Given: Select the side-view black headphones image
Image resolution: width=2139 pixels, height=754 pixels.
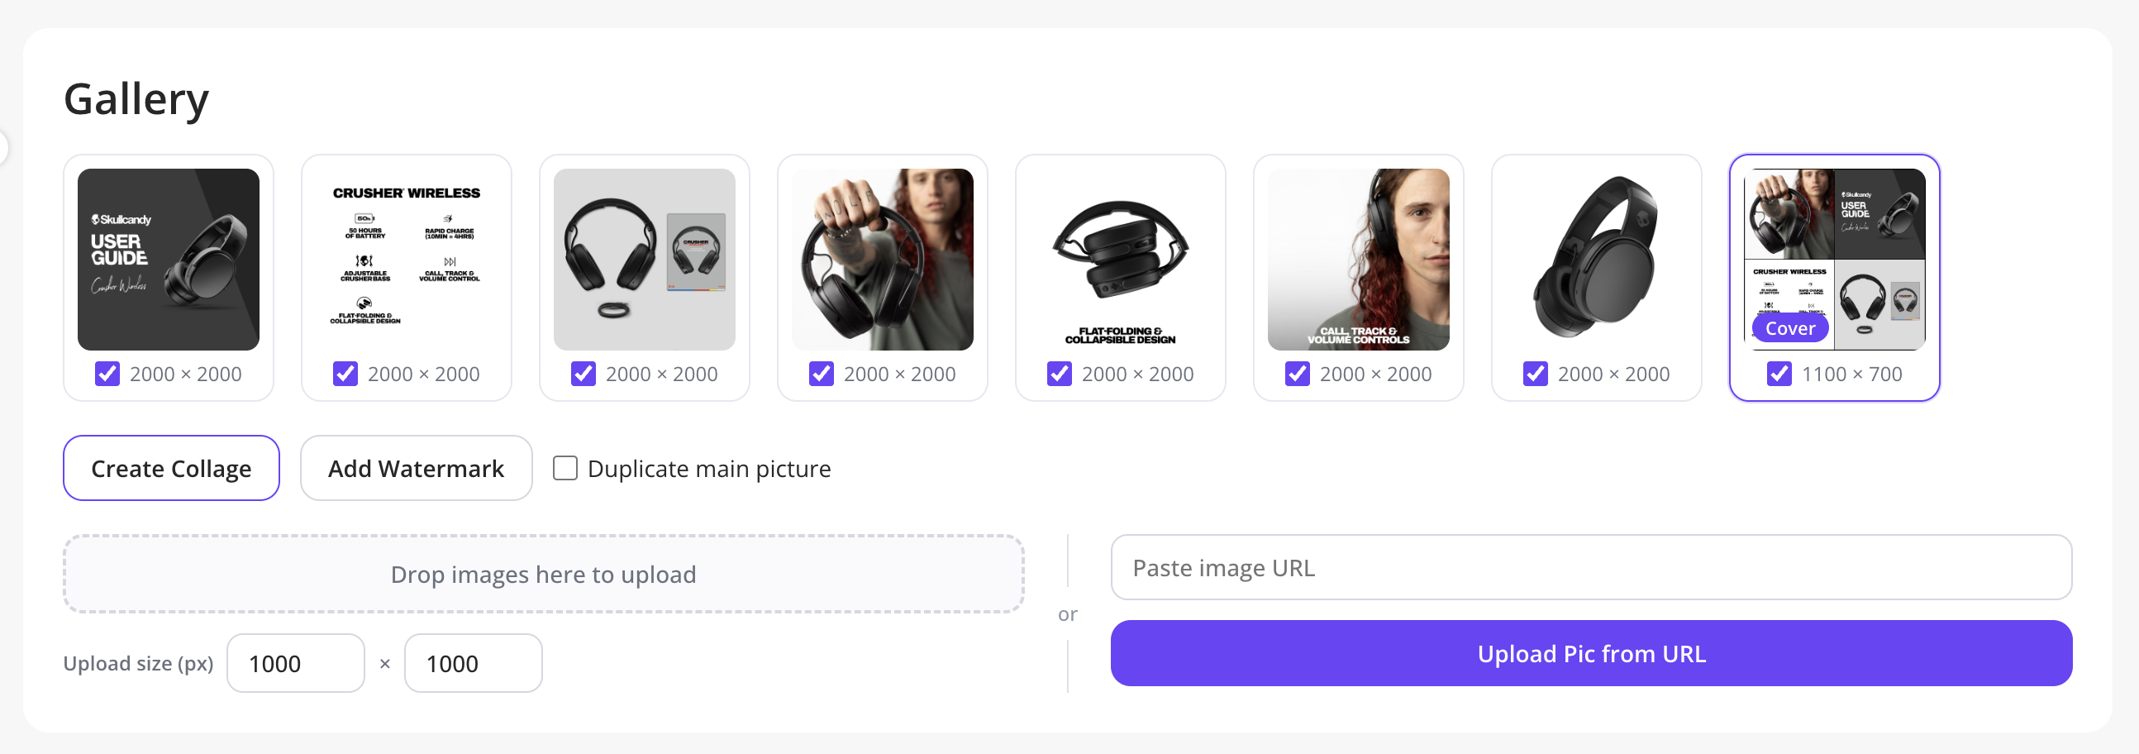Looking at the screenshot, I should 1597,259.
